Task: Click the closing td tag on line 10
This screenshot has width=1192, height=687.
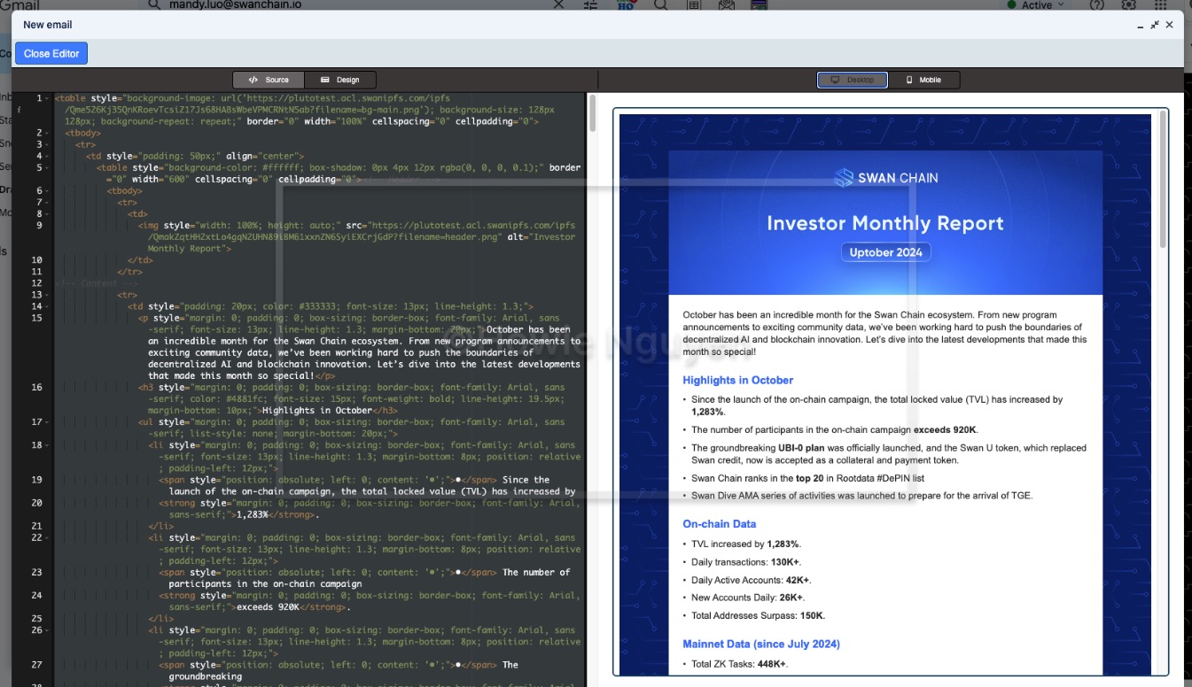Action: click(141, 260)
